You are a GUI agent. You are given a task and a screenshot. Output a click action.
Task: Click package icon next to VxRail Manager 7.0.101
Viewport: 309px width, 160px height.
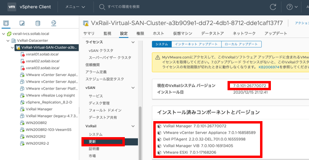point(159,126)
